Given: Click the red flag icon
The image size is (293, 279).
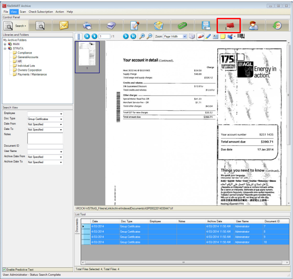Looking at the screenshot, I should pos(230,26).
